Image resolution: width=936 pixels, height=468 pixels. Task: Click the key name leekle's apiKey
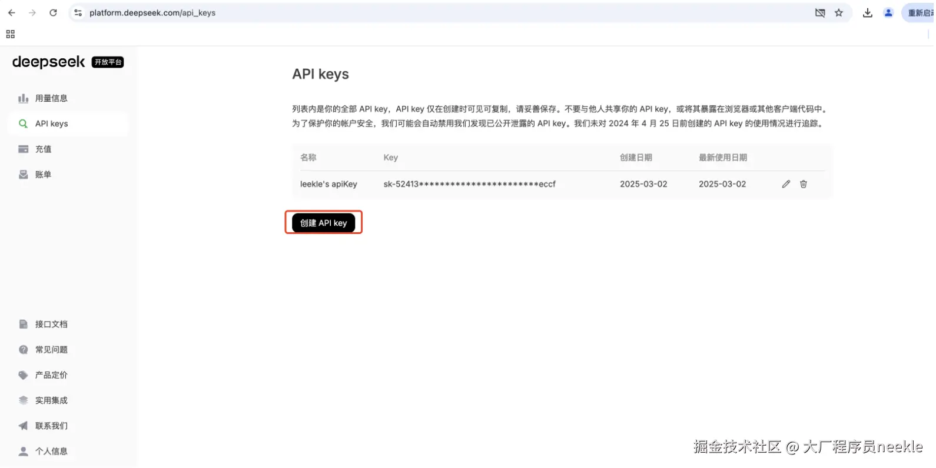click(328, 184)
